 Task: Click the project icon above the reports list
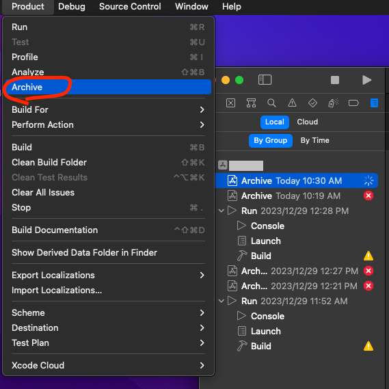(x=223, y=165)
